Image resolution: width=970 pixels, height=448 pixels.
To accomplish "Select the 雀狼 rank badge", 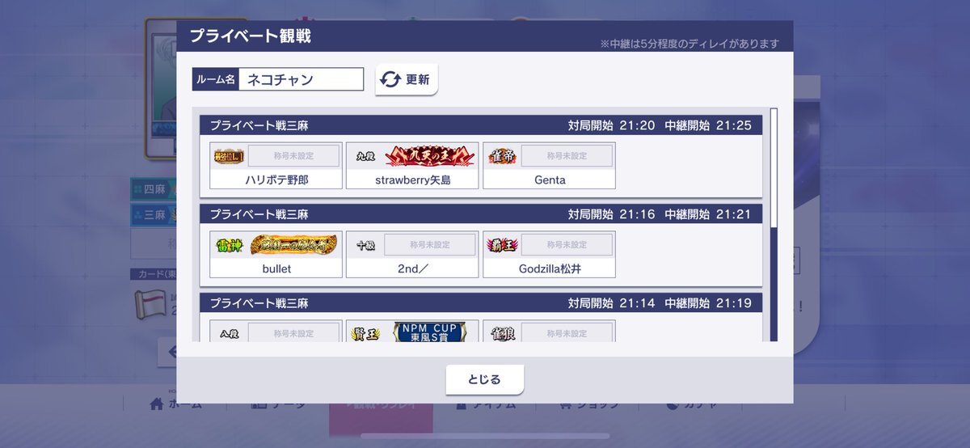I will pos(502,333).
